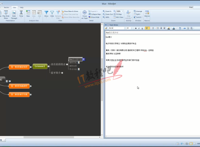Click the Focus on Topic icon
The image size is (200, 147).
click(84, 15)
